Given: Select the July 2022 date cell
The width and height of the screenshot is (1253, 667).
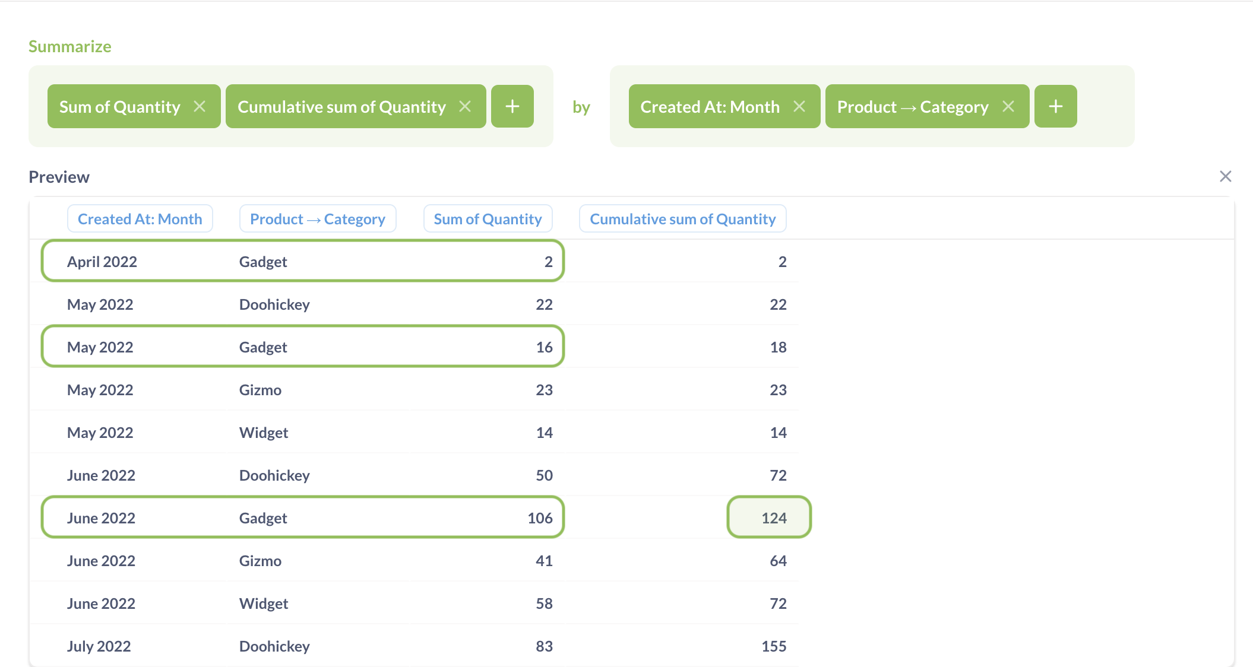Looking at the screenshot, I should (x=99, y=646).
